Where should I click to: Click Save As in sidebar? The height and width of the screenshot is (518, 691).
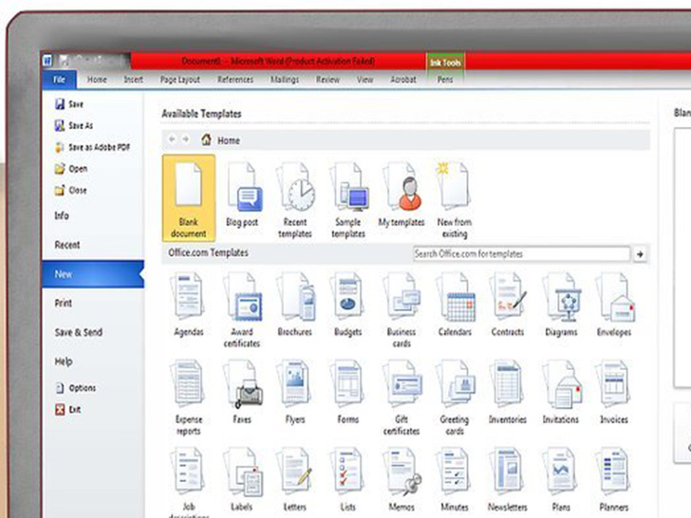[80, 126]
